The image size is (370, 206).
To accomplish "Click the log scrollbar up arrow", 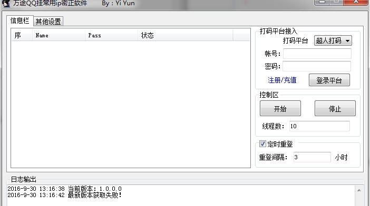I will click(x=359, y=190).
